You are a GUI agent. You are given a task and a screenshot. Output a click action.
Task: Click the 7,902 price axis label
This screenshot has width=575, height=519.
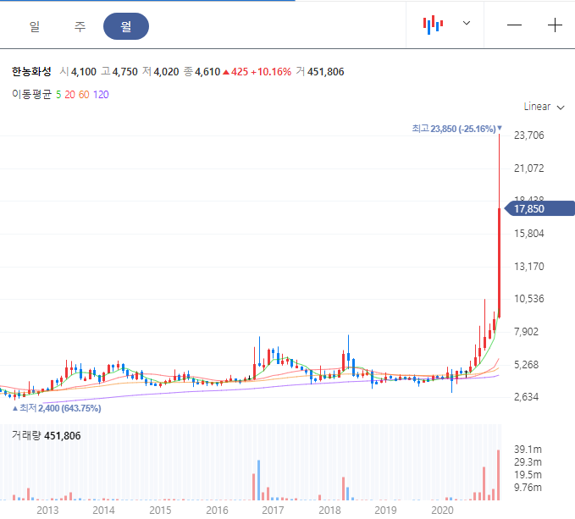click(526, 332)
